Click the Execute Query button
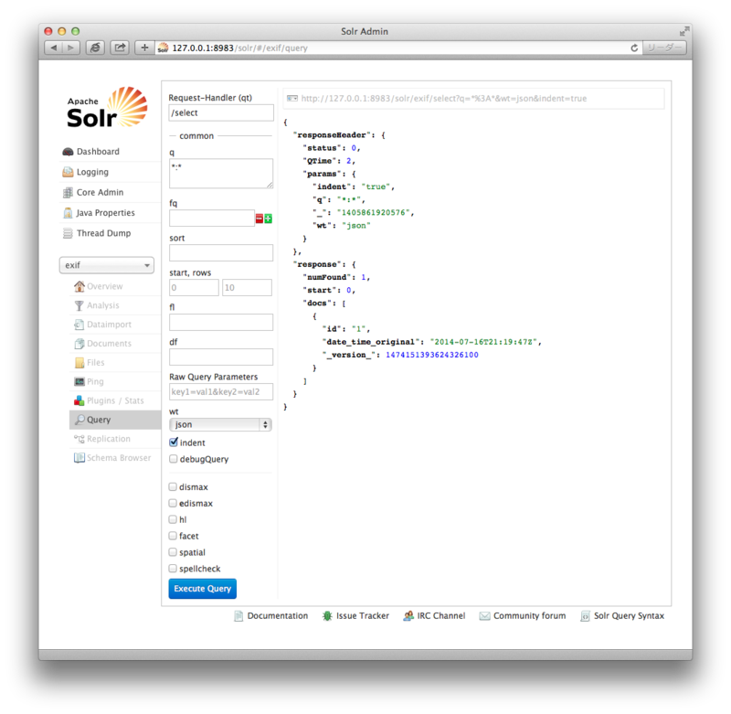This screenshot has height=714, width=731. [x=202, y=589]
